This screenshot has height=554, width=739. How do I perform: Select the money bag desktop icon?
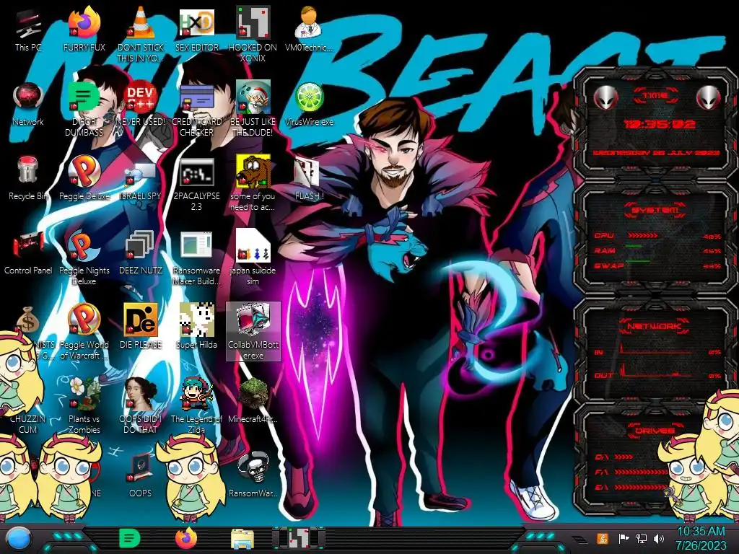27,320
